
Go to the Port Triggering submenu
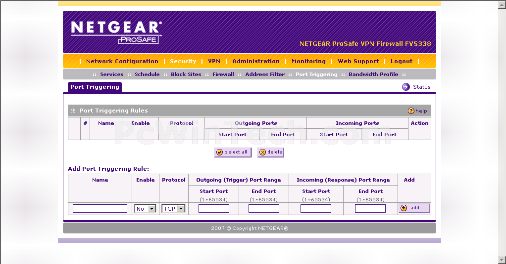[x=316, y=75]
